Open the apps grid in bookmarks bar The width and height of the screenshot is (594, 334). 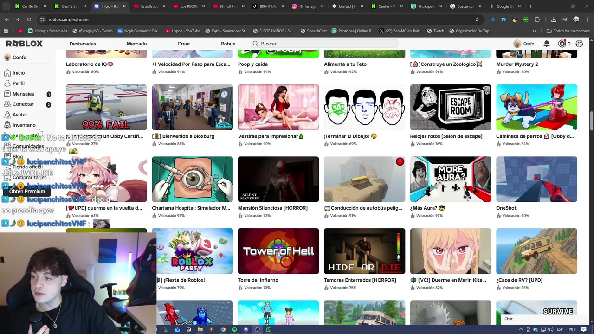coord(6,31)
